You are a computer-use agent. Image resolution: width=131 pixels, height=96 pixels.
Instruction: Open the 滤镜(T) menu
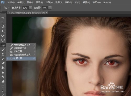[68, 2]
